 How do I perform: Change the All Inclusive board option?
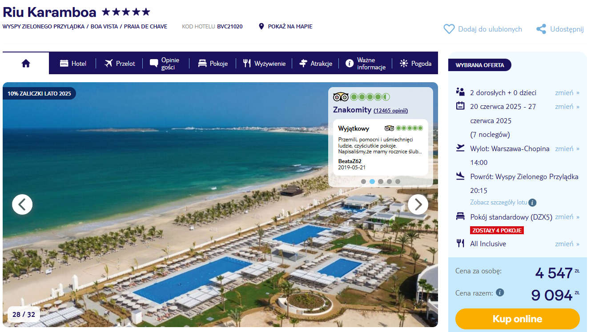567,244
